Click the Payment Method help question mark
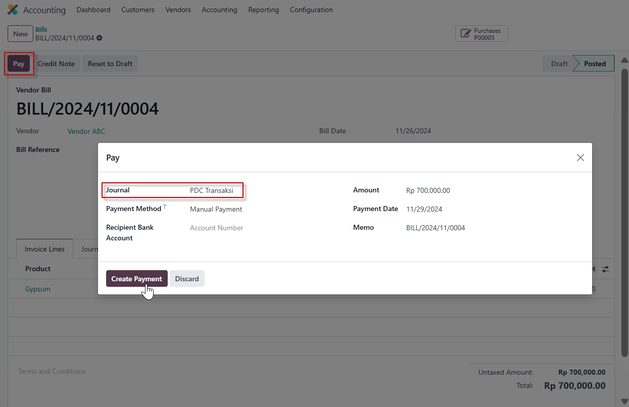This screenshot has width=629, height=407. 165,207
